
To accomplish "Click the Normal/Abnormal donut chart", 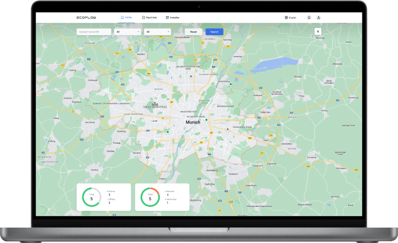I will pyautogui.click(x=150, y=197).
